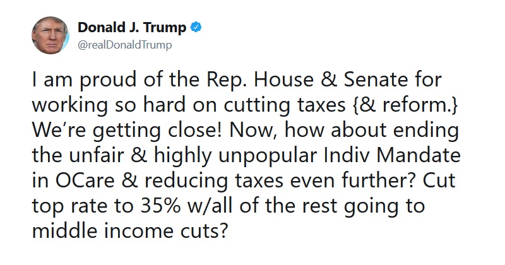Open the Donald J. Trump display name
Viewport: 505px width, 265px height.
132,27
